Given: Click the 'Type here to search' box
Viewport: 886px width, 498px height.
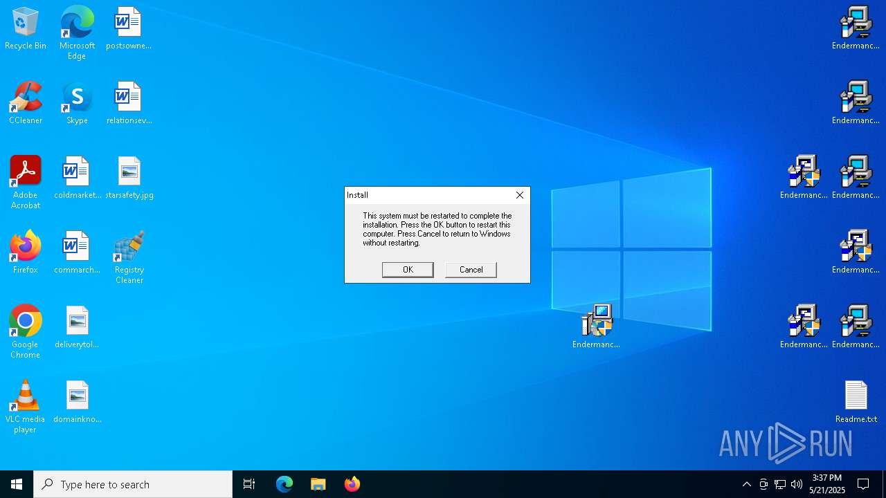Looking at the screenshot, I should (133, 484).
